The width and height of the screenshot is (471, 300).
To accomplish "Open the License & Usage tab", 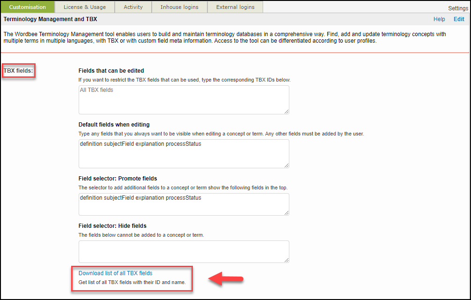I will click(85, 7).
